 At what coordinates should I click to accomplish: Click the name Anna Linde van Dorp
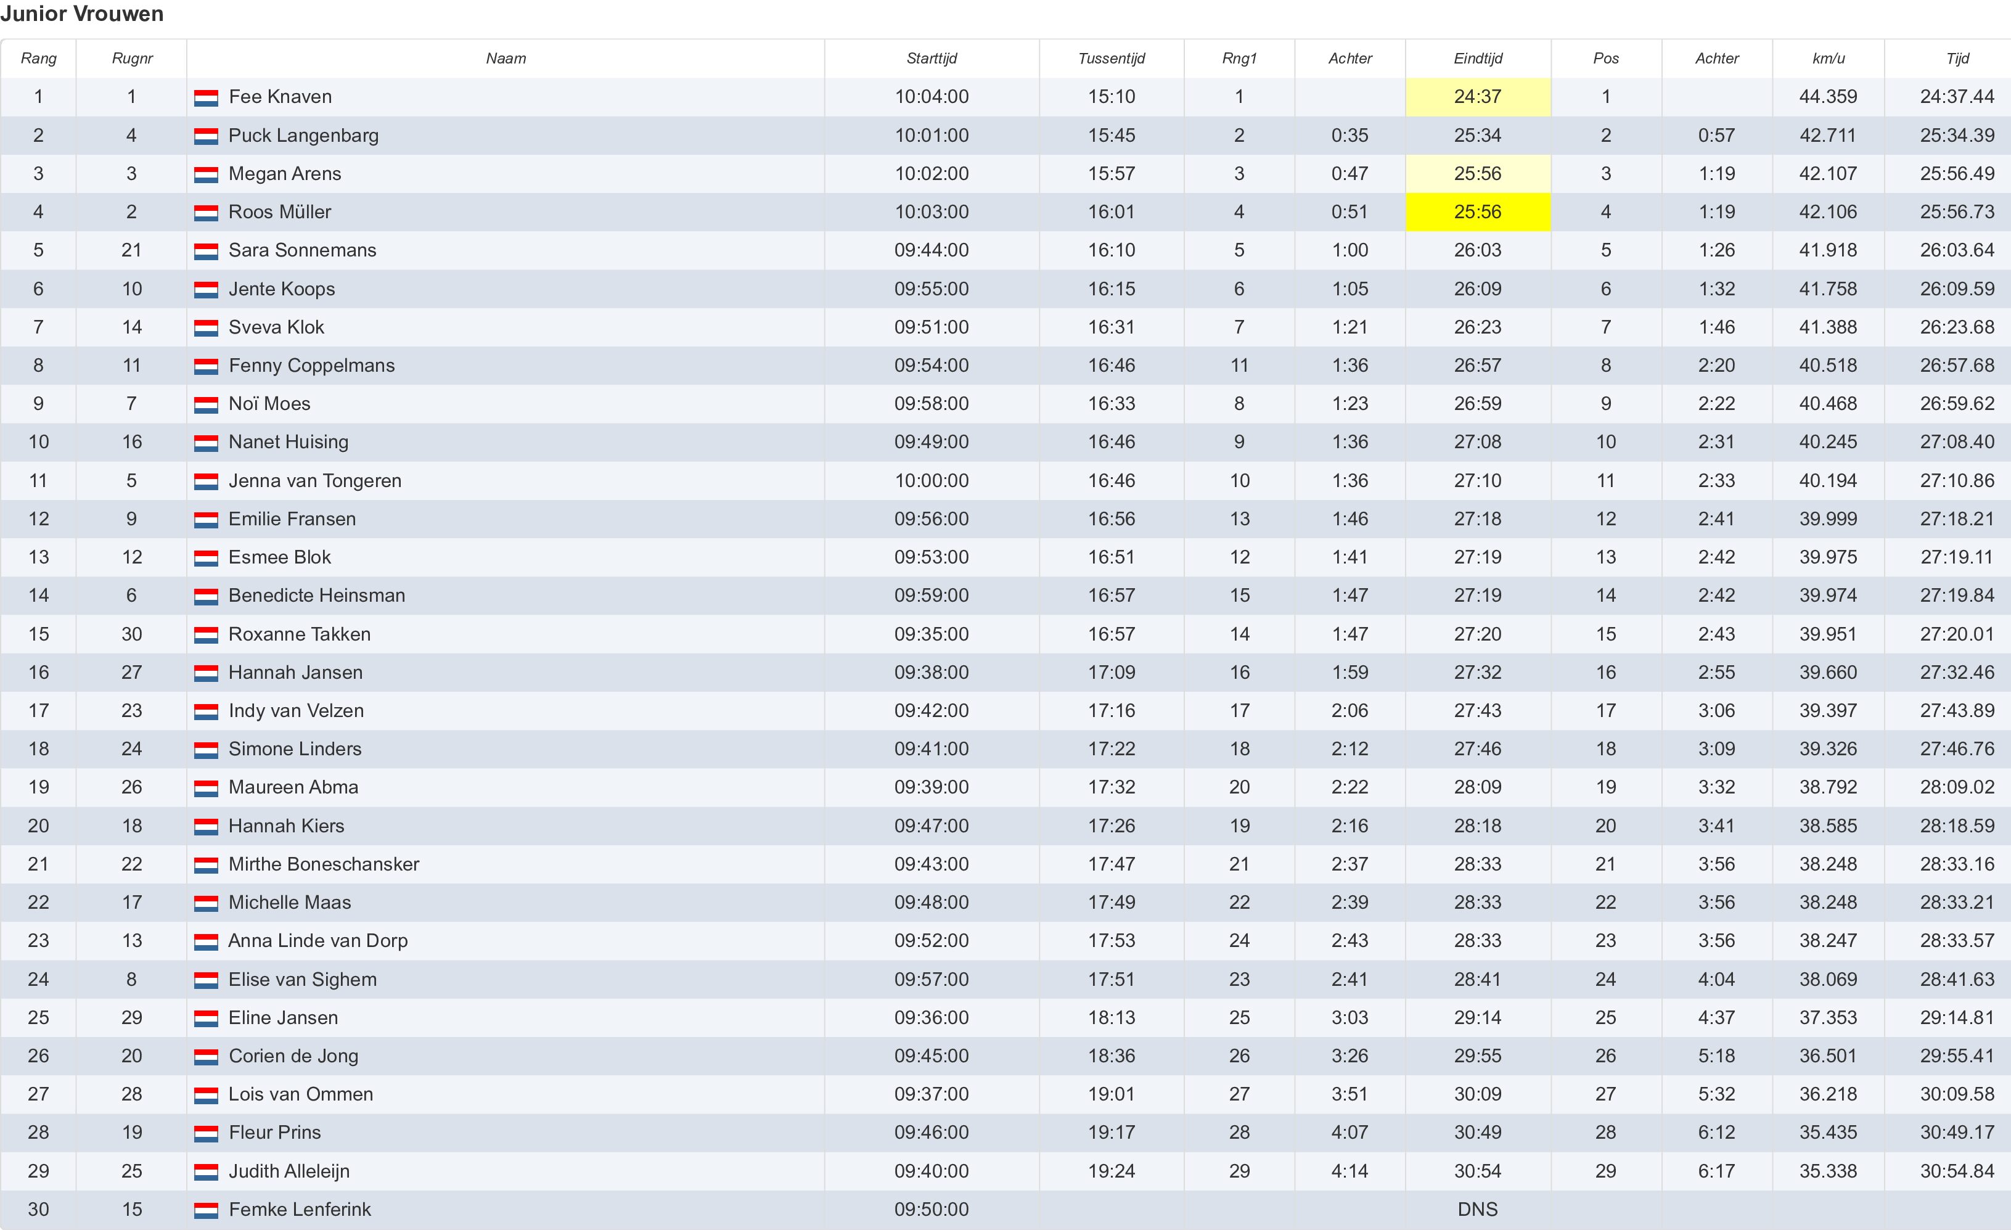point(318,941)
